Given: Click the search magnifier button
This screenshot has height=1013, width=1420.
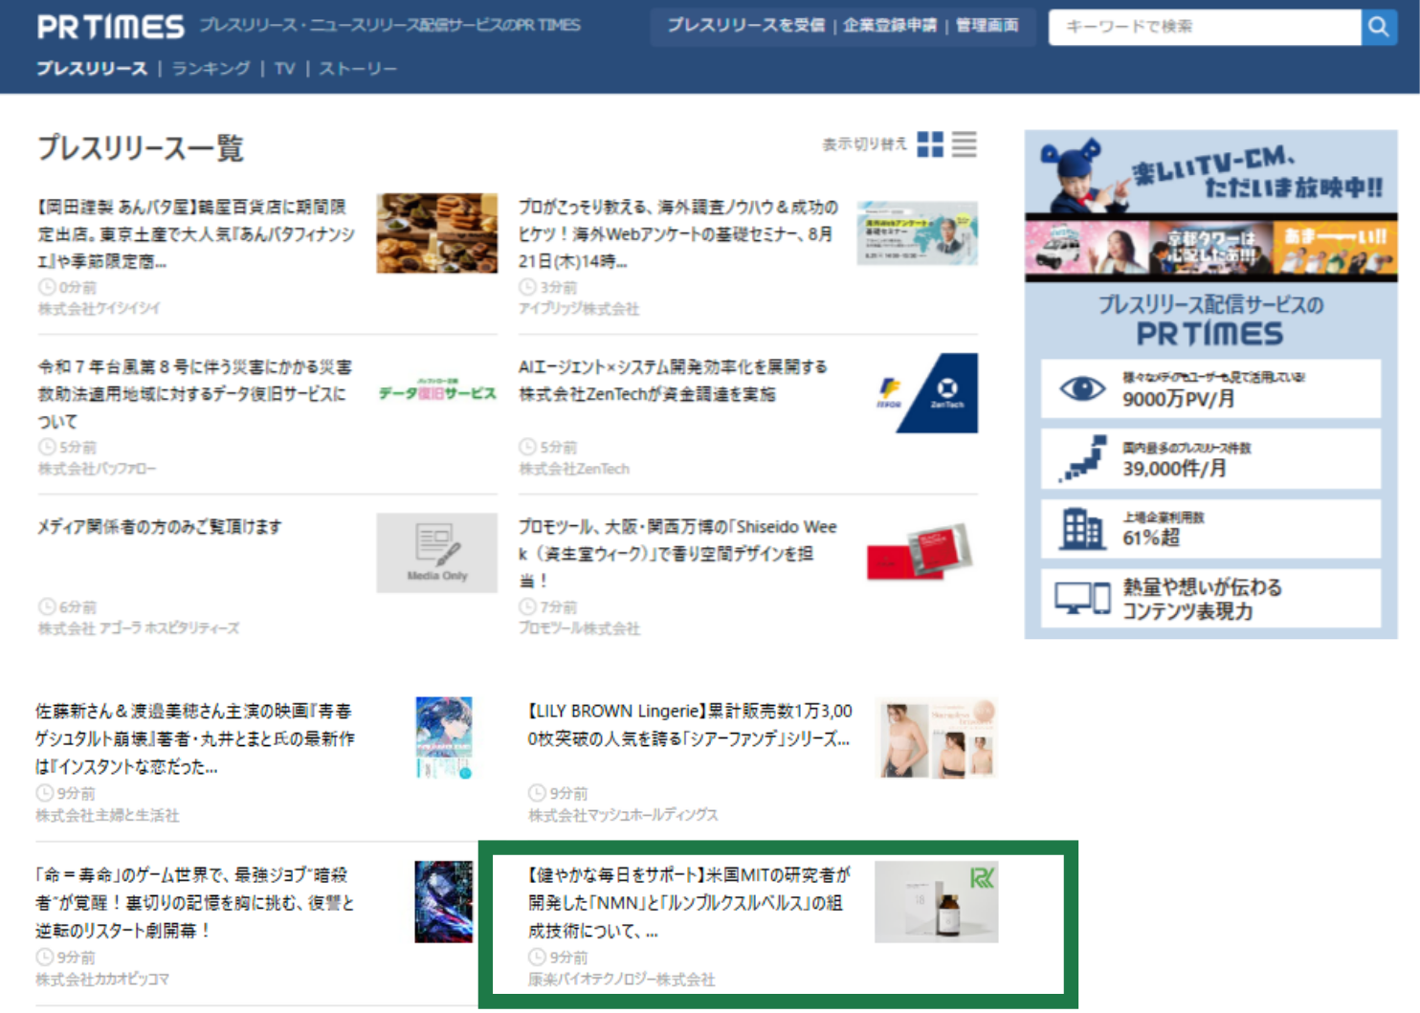Looking at the screenshot, I should [x=1378, y=27].
